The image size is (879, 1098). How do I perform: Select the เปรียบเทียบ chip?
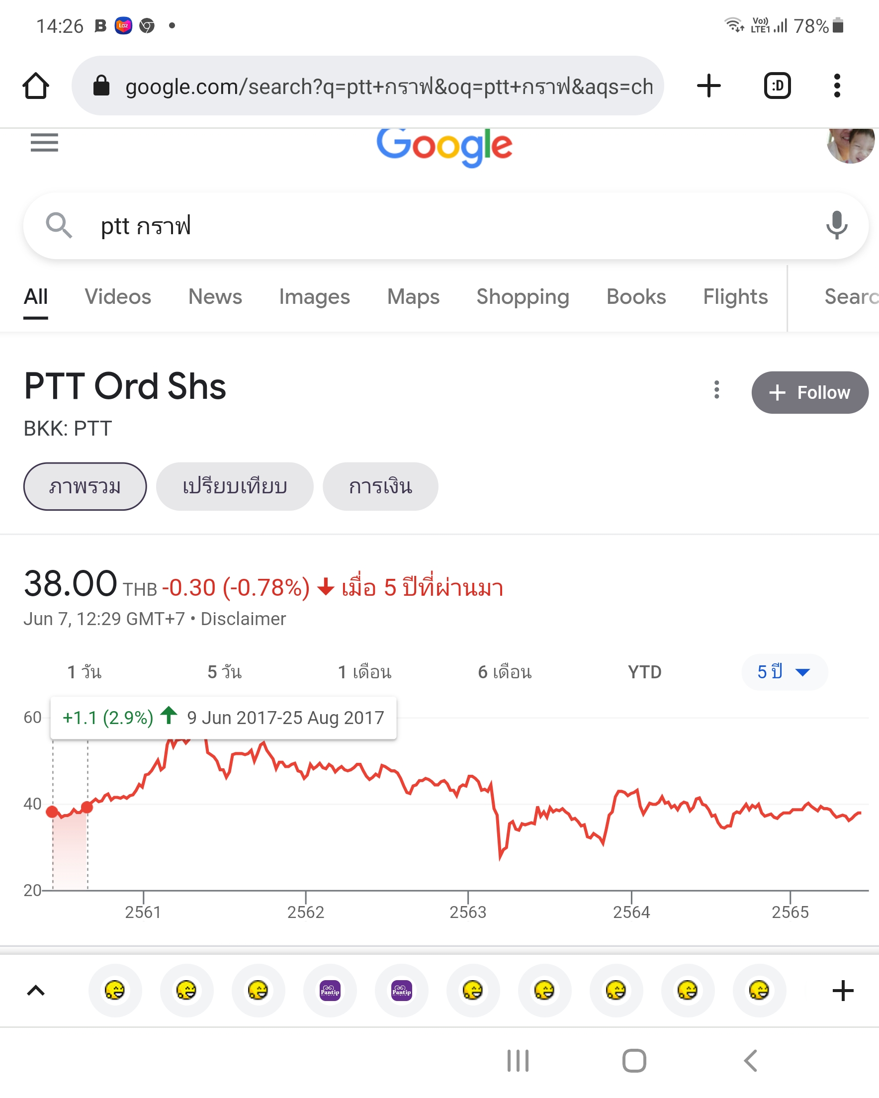pos(235,486)
